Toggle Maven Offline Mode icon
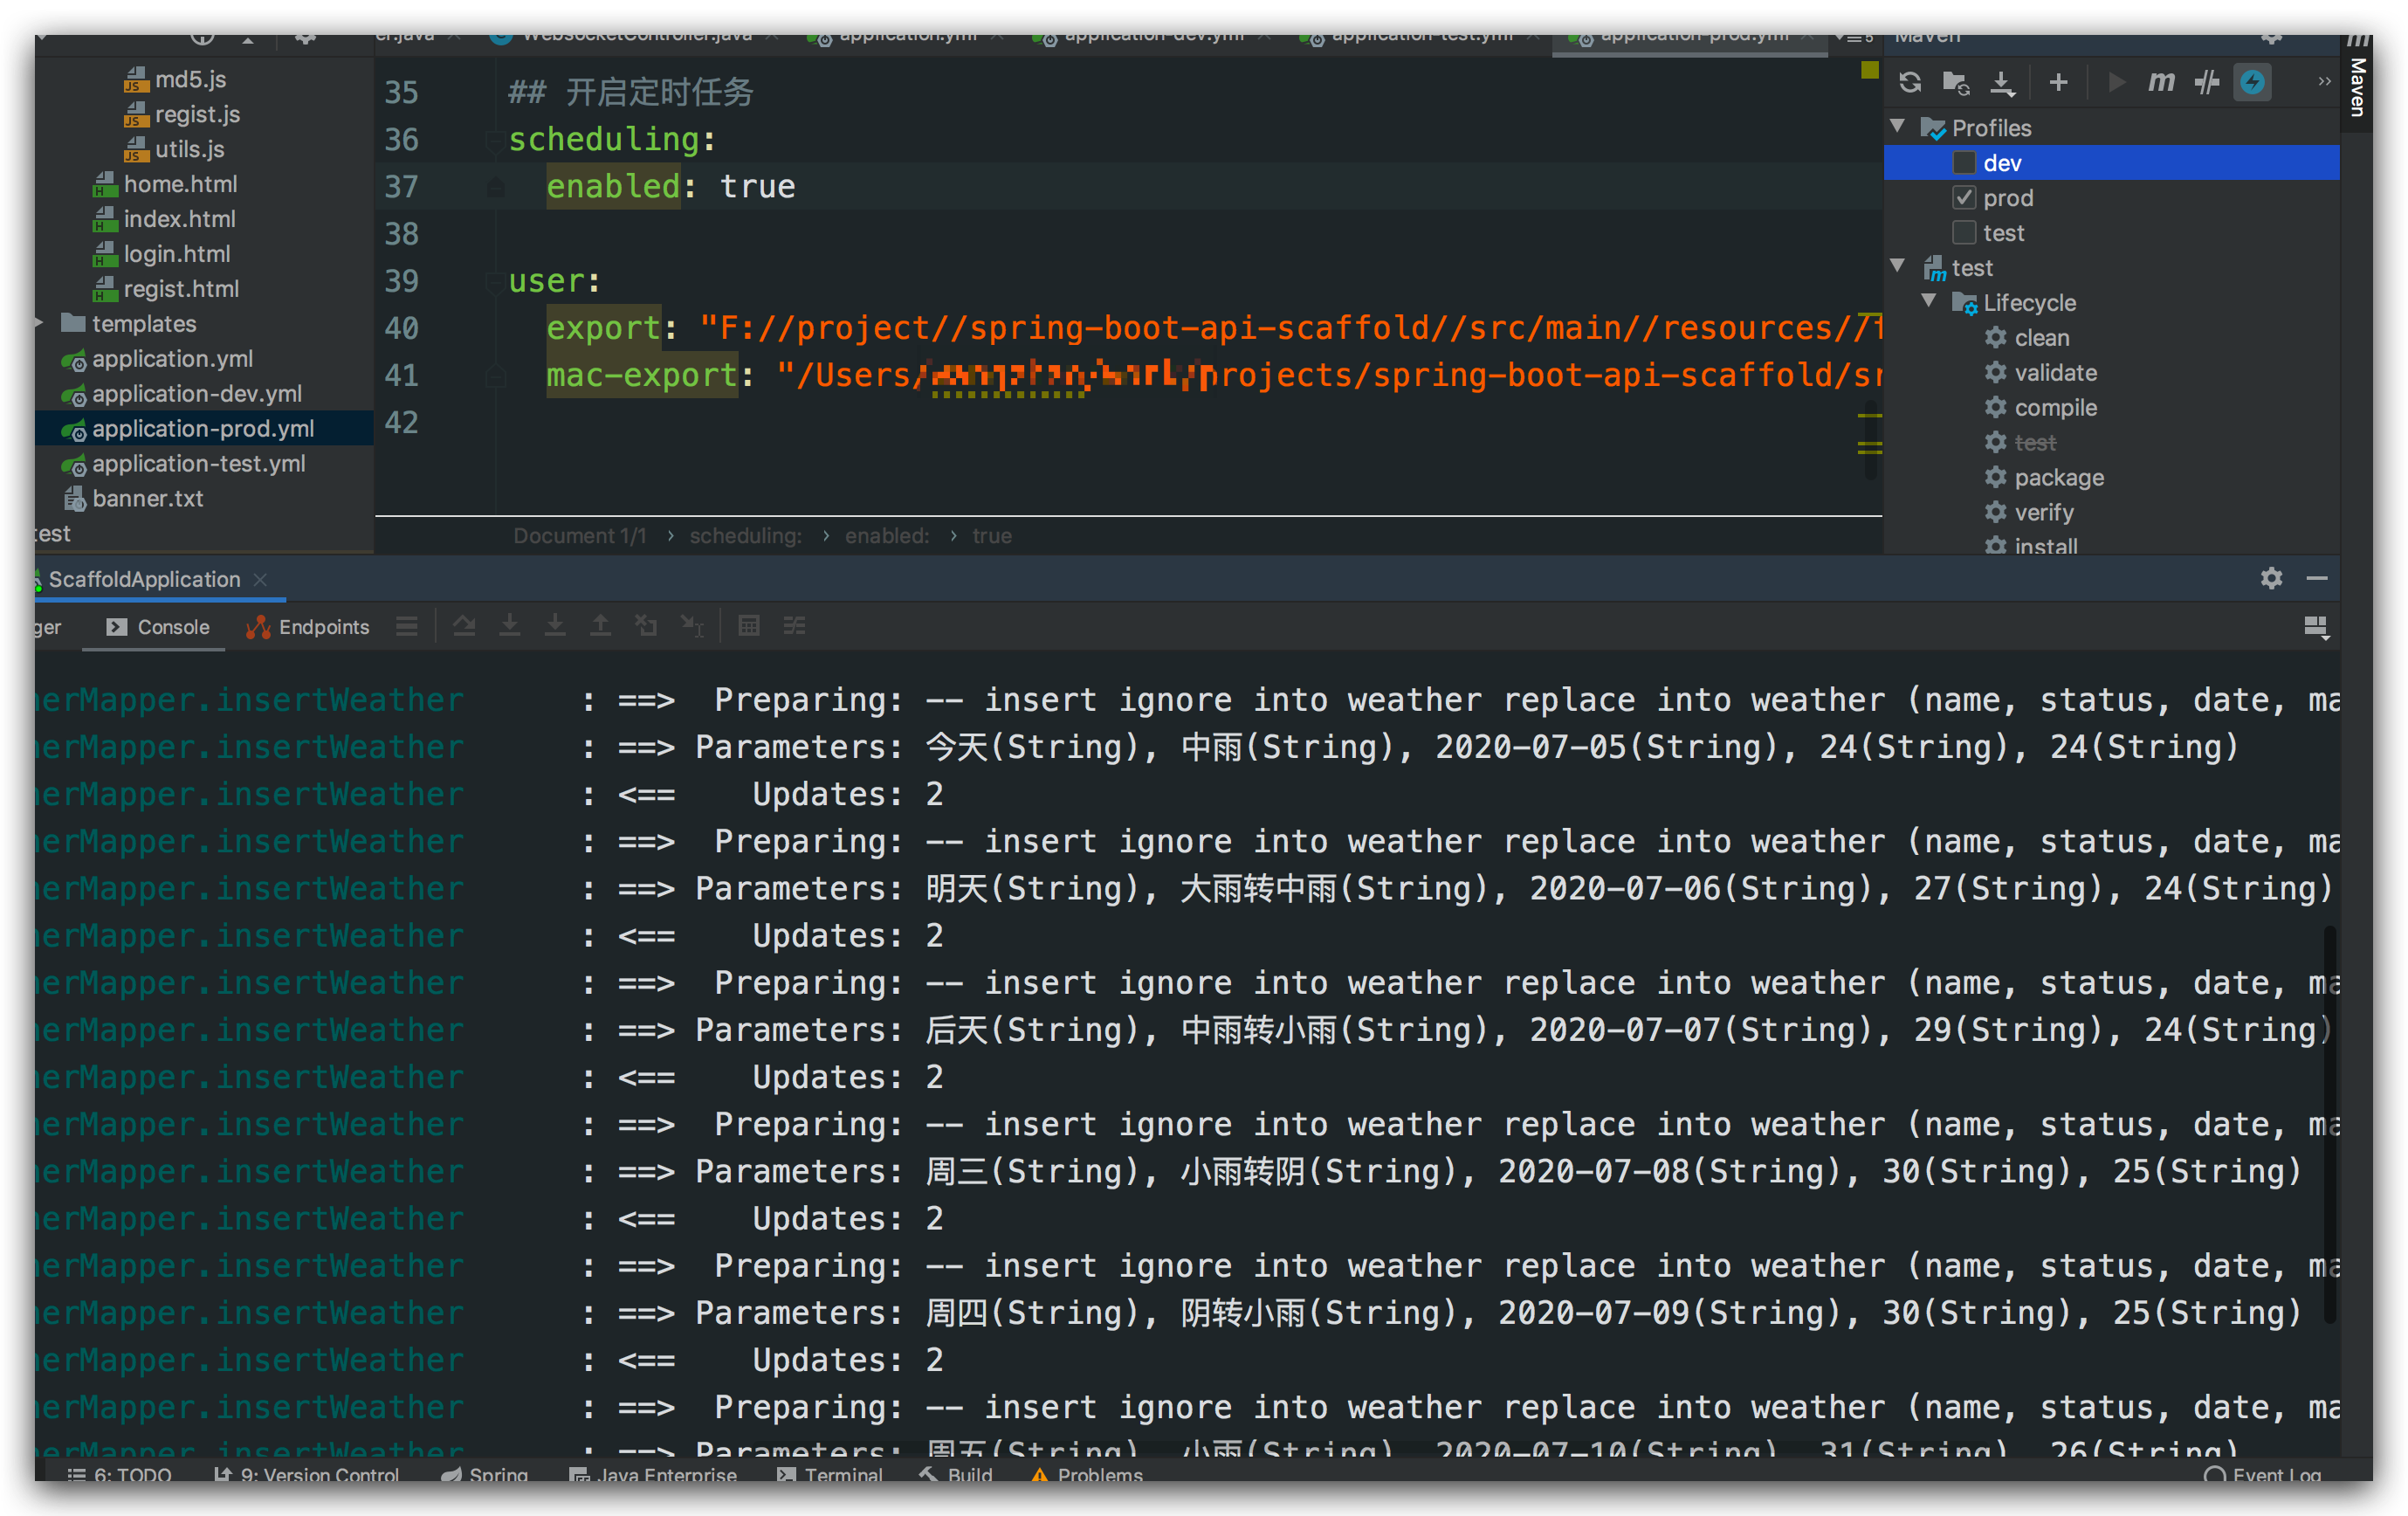The image size is (2408, 1516). tap(2207, 82)
